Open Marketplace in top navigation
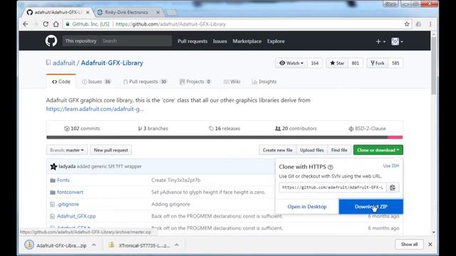 coord(247,41)
